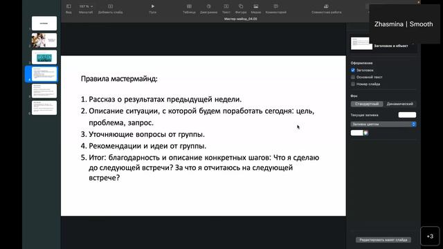
Task: Add a comment with Комментарий icon
Action: pyautogui.click(x=275, y=9)
